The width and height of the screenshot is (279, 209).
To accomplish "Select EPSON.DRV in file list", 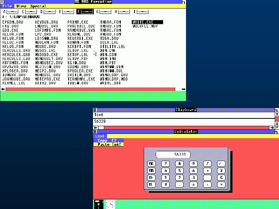I will [x=13, y=22].
